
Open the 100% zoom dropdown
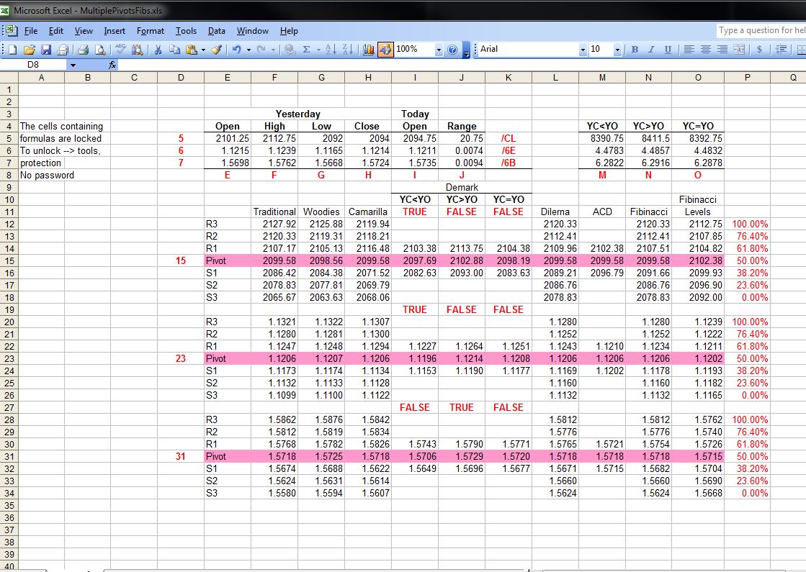439,50
